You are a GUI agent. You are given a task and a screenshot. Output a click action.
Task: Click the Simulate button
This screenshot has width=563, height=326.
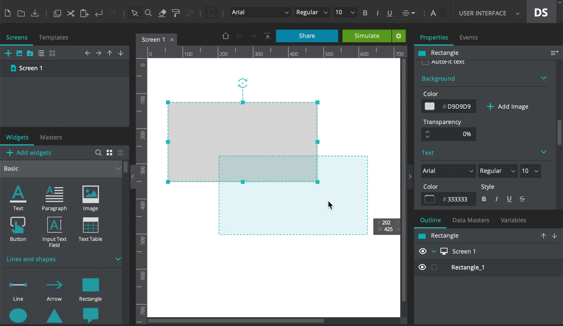click(x=367, y=36)
